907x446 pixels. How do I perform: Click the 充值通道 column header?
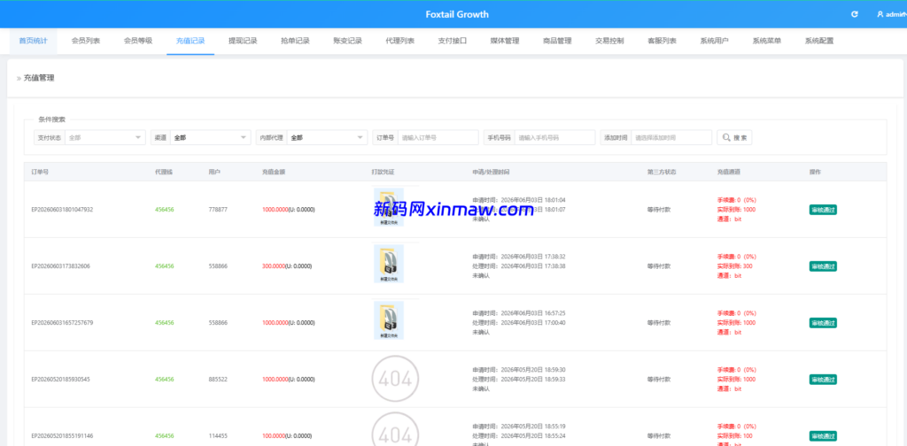tap(729, 173)
